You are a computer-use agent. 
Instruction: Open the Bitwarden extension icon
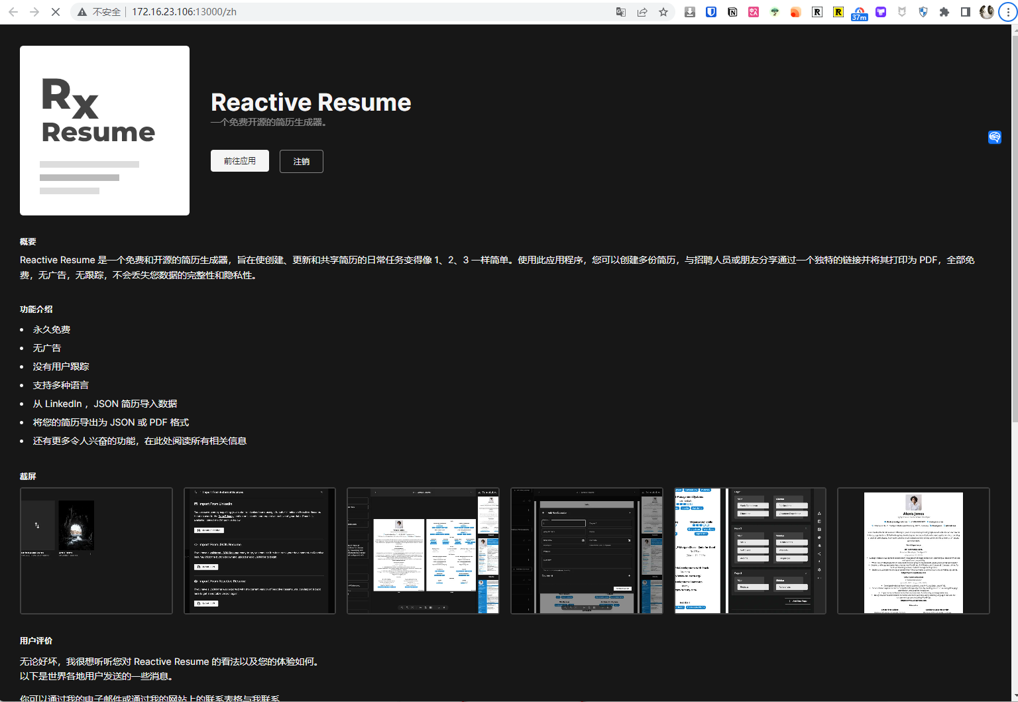pyautogui.click(x=711, y=12)
